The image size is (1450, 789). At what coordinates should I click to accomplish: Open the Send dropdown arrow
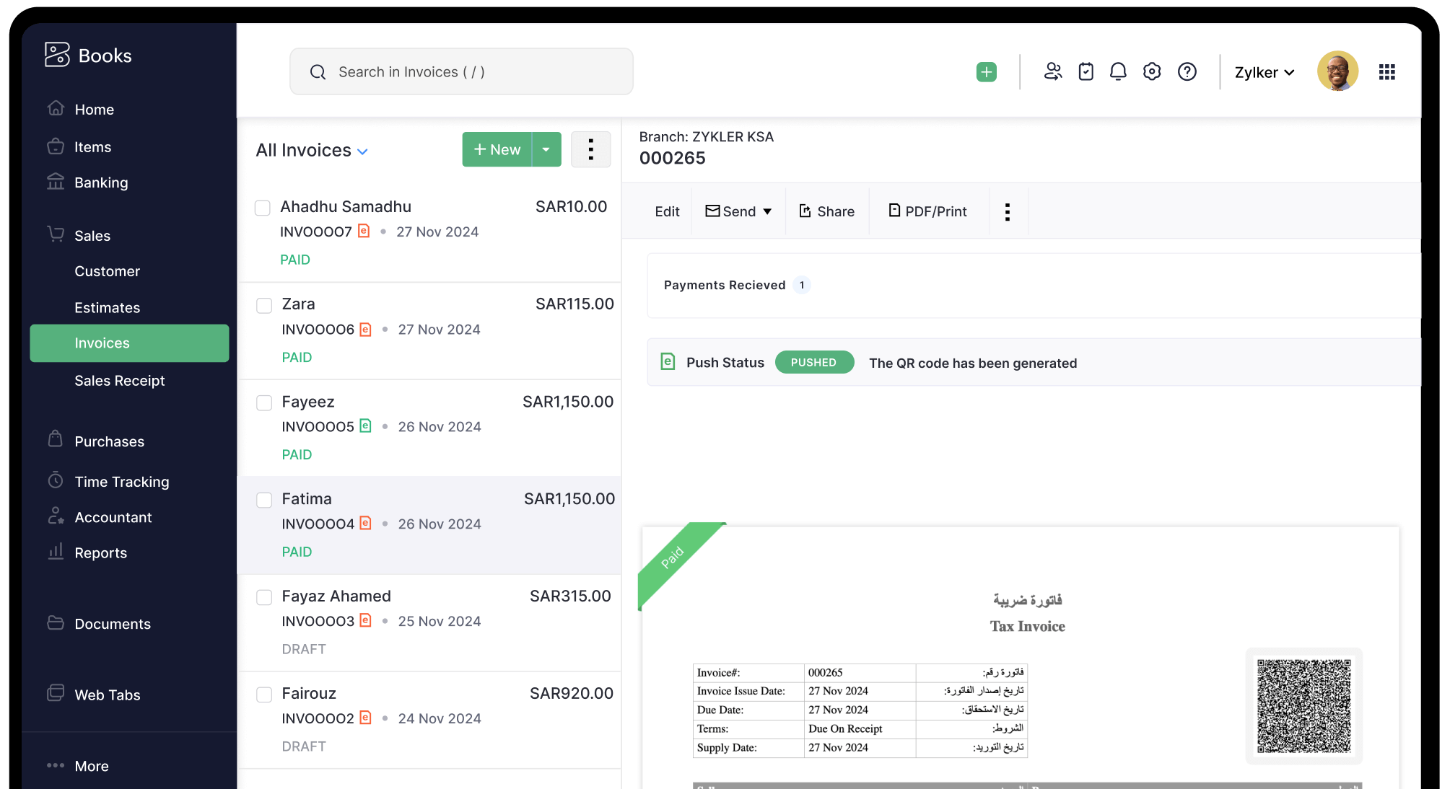tap(767, 211)
